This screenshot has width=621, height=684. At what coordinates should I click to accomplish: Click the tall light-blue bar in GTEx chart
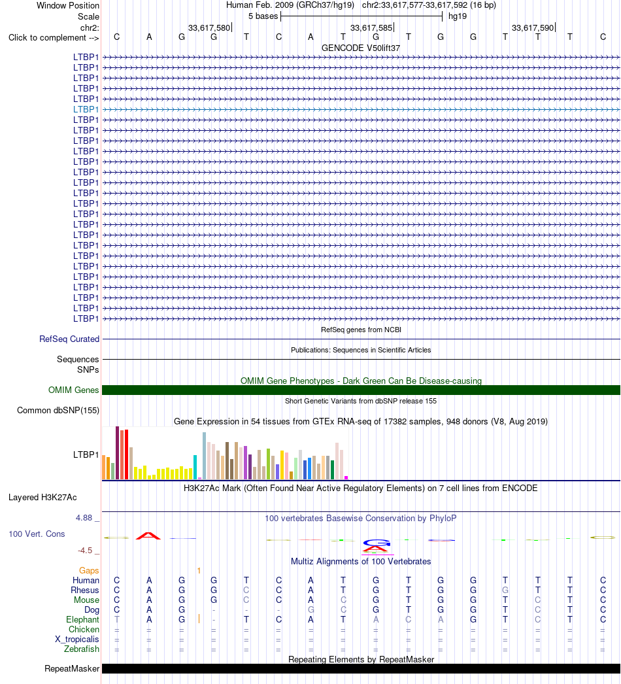(204, 456)
